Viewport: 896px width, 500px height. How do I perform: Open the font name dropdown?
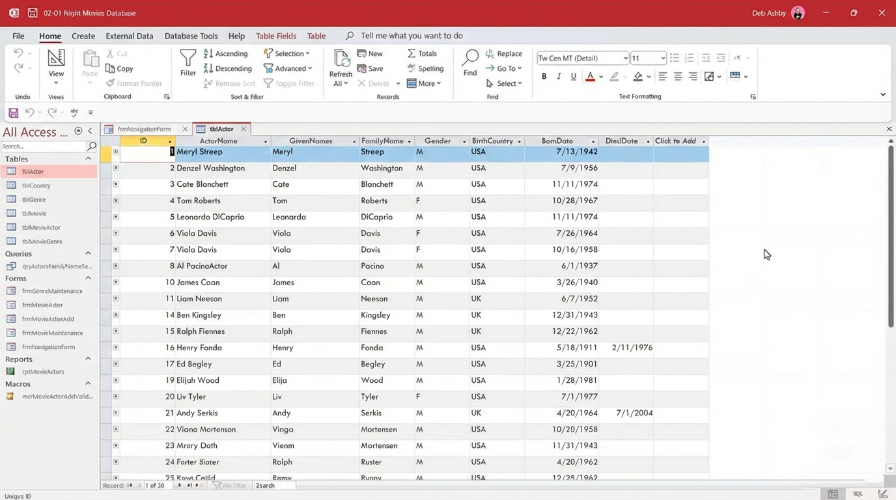pos(625,58)
